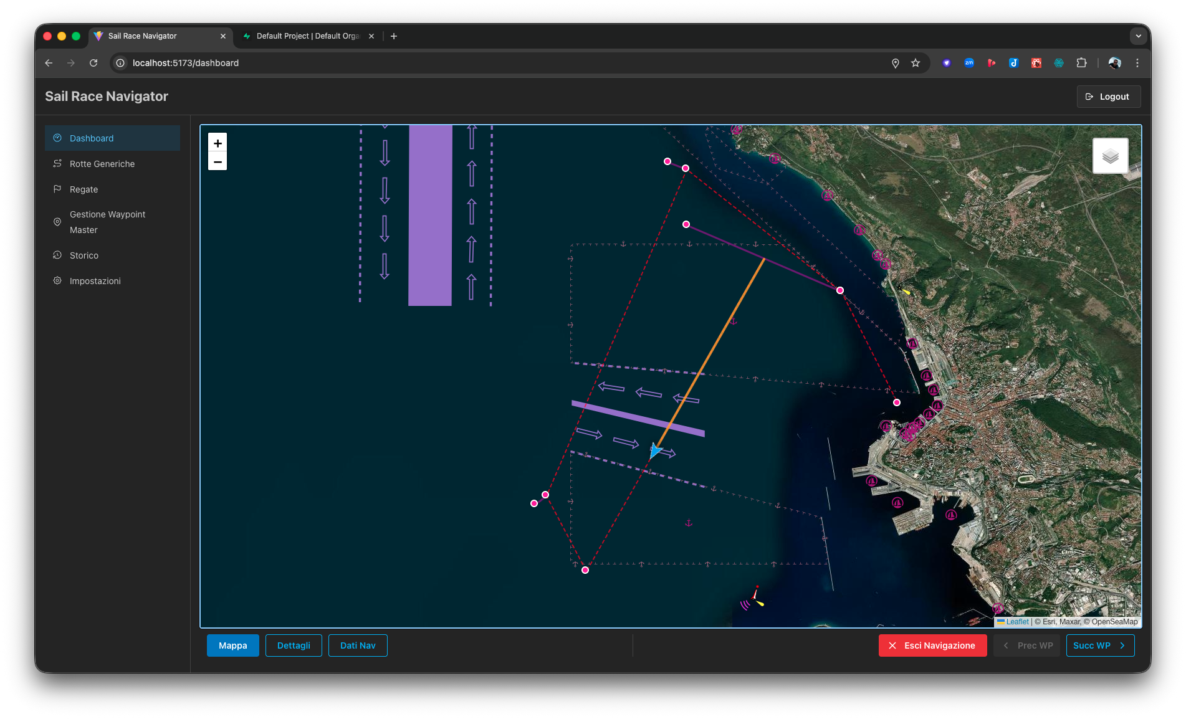Click the X icon on Esci Navigazione
The height and width of the screenshot is (719, 1186).
tap(892, 645)
